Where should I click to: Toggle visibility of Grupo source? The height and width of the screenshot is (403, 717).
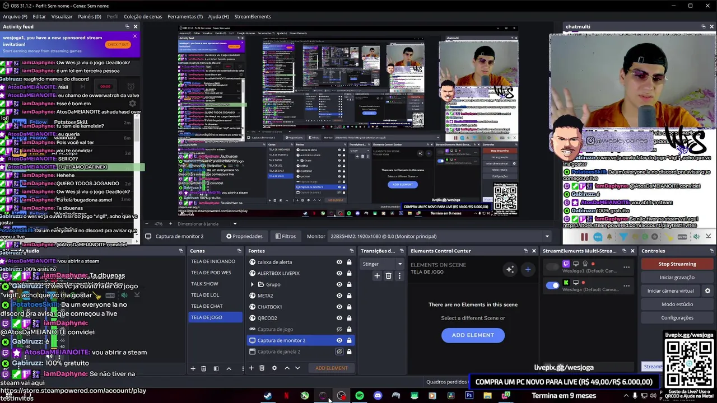[x=339, y=284]
